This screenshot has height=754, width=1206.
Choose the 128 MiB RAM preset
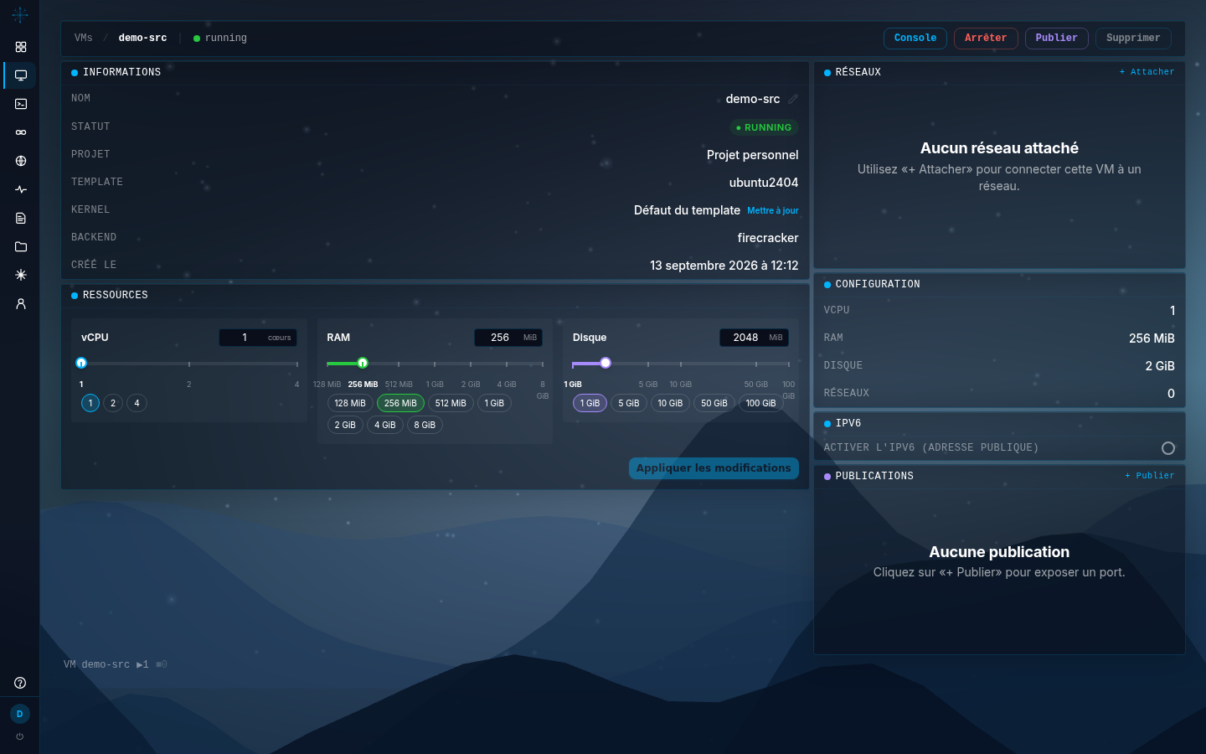click(350, 403)
